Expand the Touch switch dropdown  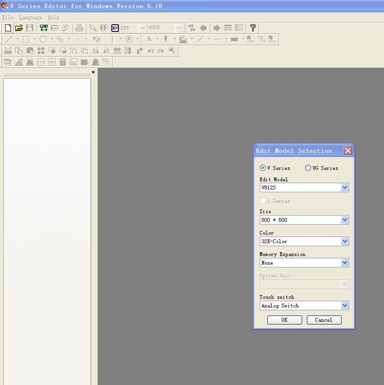pyautogui.click(x=345, y=306)
